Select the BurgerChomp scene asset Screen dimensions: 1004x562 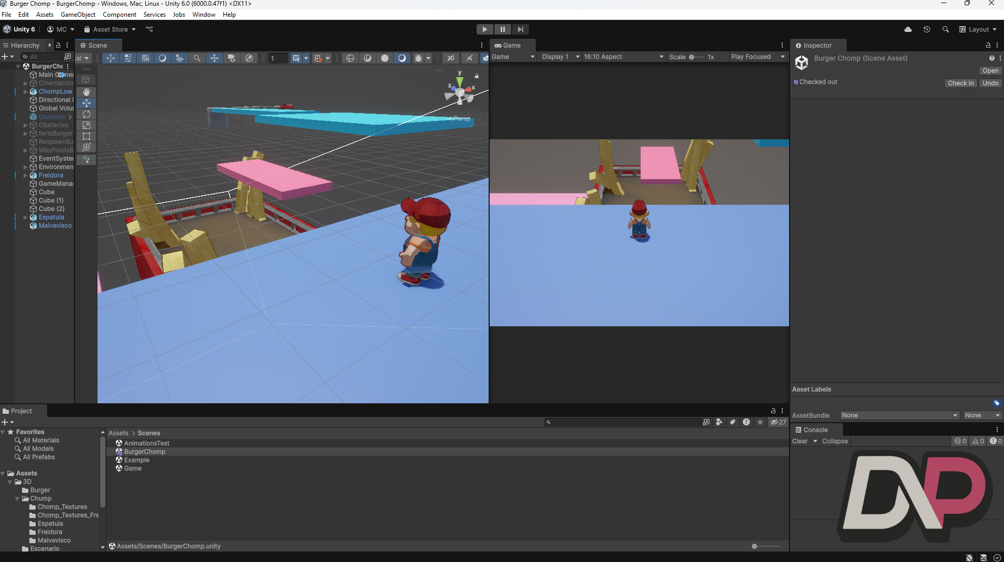point(144,452)
